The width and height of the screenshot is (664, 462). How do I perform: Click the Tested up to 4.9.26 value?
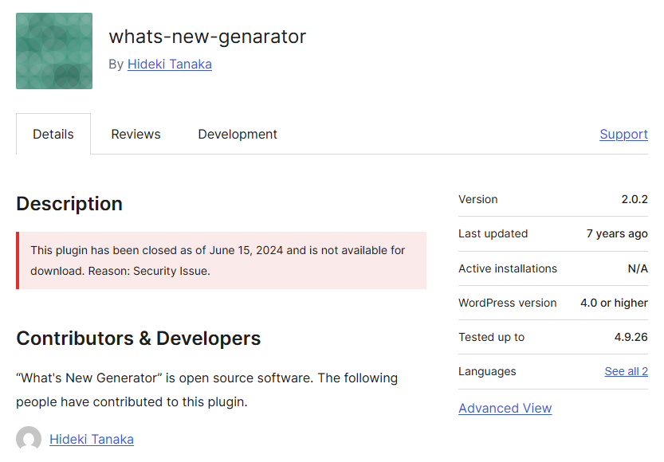coord(631,337)
